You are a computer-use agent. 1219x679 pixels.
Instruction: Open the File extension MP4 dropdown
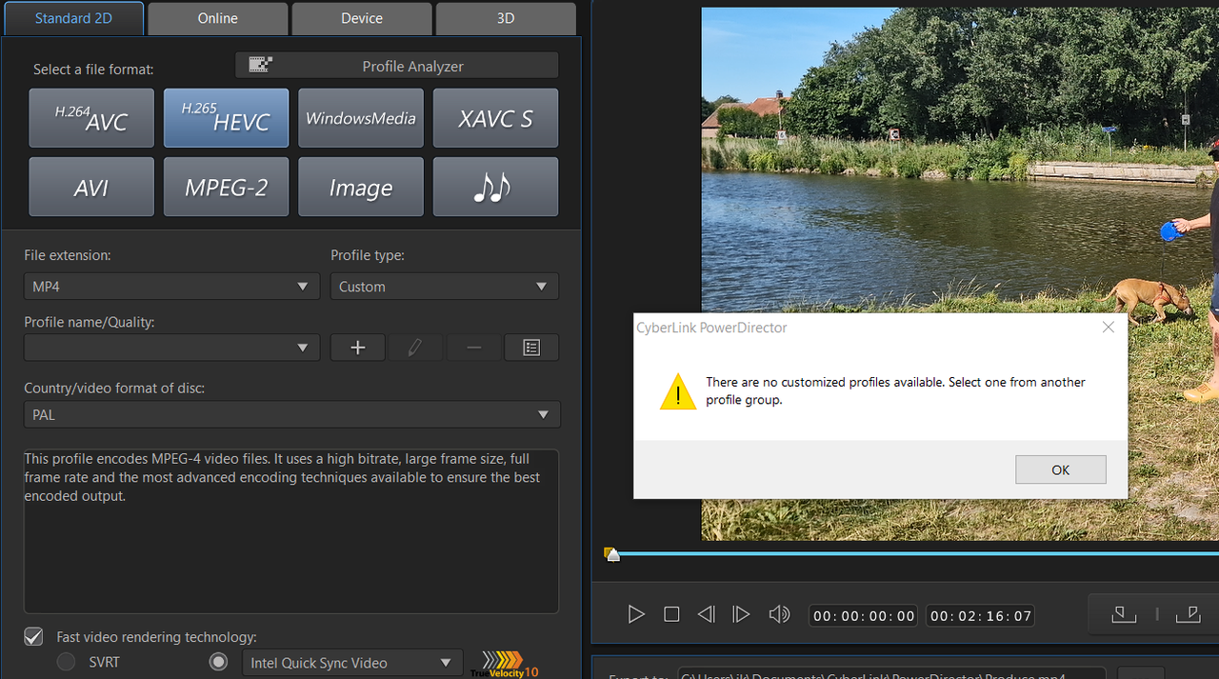click(171, 286)
